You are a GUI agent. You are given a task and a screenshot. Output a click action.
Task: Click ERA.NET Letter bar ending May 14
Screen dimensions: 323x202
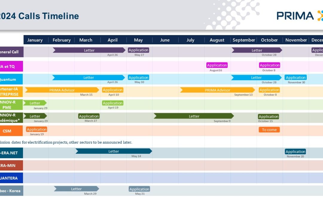coord(113,151)
